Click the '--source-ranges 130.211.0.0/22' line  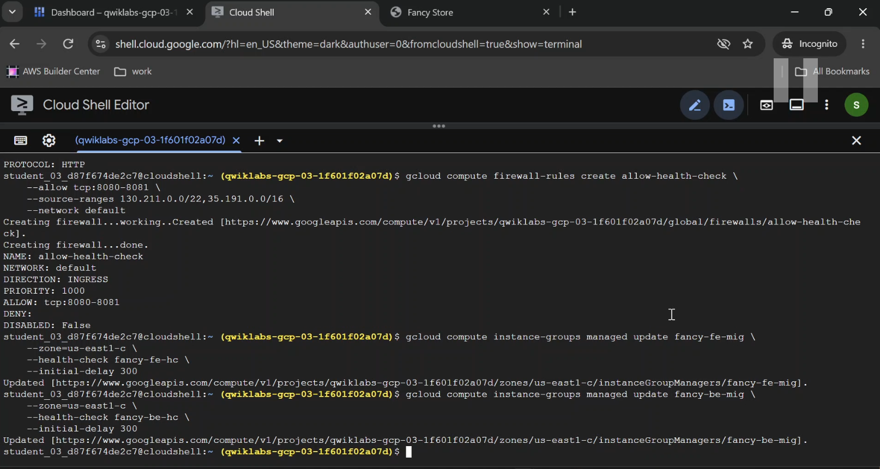click(160, 199)
